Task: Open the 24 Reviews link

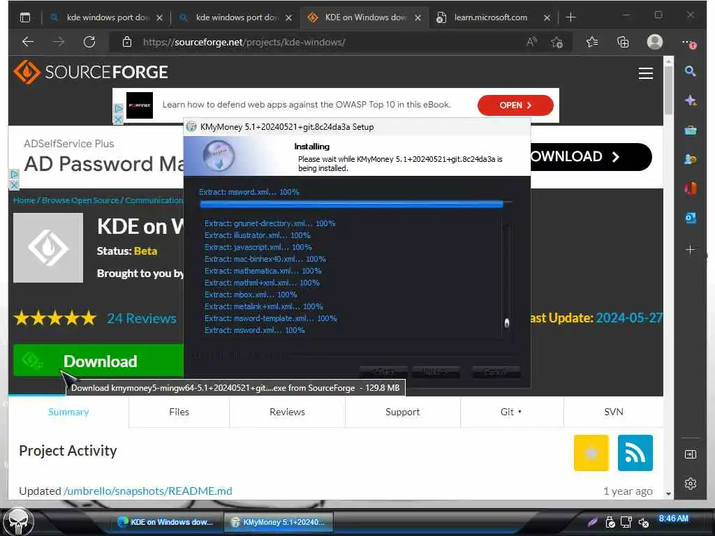Action: [141, 318]
